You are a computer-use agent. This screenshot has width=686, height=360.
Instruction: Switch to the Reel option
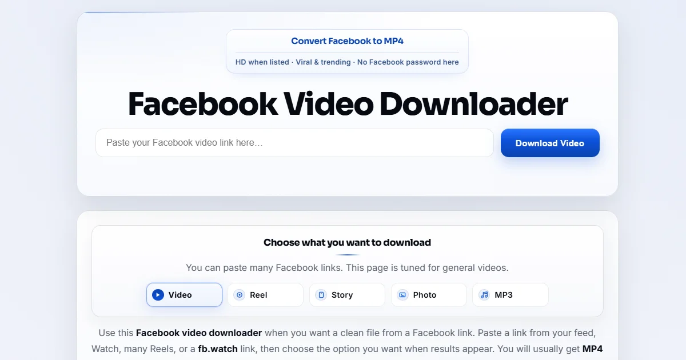click(x=266, y=295)
